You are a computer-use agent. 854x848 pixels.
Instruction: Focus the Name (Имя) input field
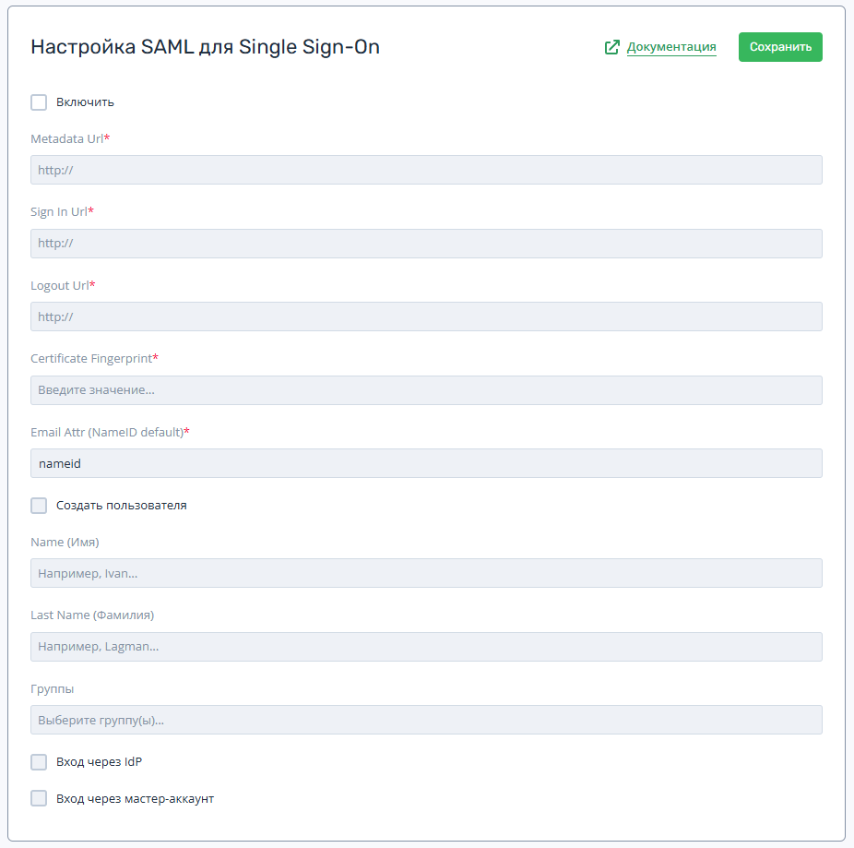(x=426, y=573)
